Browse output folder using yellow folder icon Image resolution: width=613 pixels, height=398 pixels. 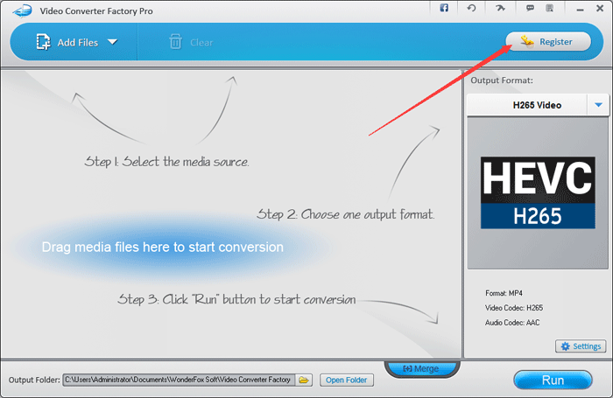[x=304, y=380]
